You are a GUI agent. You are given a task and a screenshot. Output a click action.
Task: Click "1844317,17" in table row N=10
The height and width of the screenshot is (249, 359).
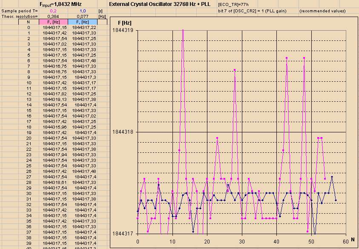[83, 83]
